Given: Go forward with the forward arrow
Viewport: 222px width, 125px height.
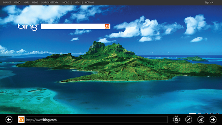Looking at the screenshot, I should point(213,119).
